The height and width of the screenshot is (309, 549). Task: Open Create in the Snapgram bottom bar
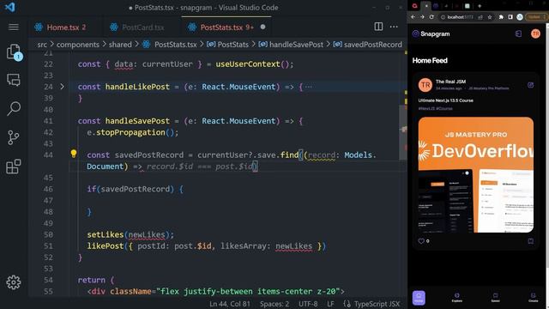[x=534, y=298]
